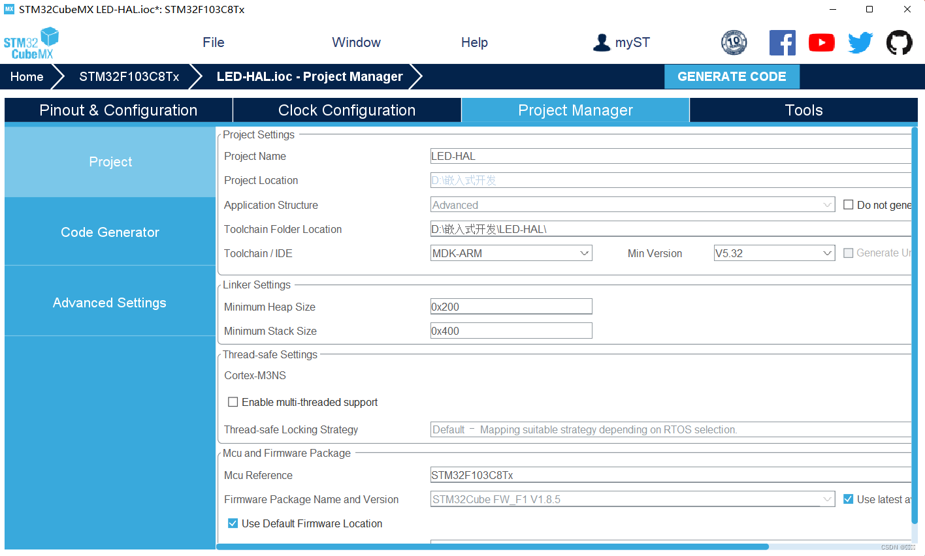Open the Window menu
925x556 pixels.
(356, 42)
